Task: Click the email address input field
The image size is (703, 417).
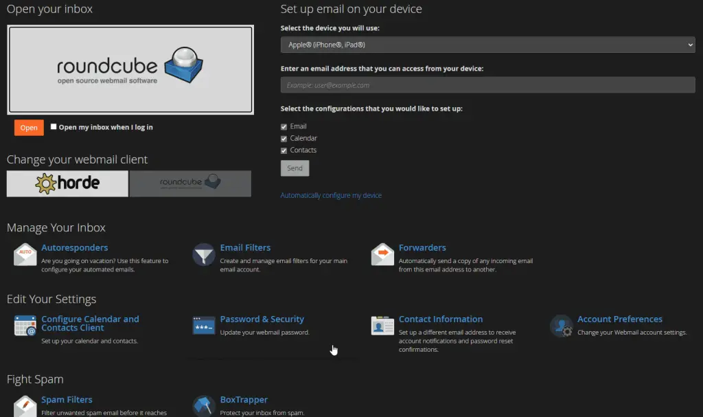Action: coord(488,84)
